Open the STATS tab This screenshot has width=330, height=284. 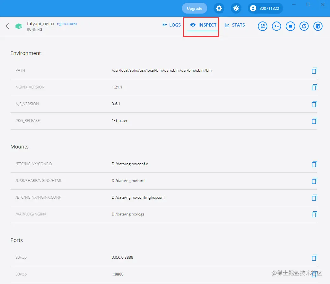(235, 25)
